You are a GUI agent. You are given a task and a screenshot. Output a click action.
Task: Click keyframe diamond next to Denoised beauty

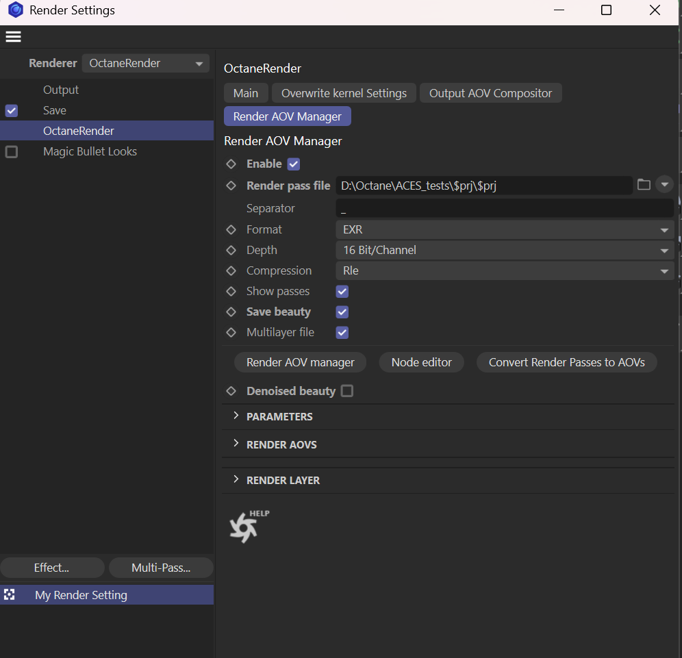[231, 391]
